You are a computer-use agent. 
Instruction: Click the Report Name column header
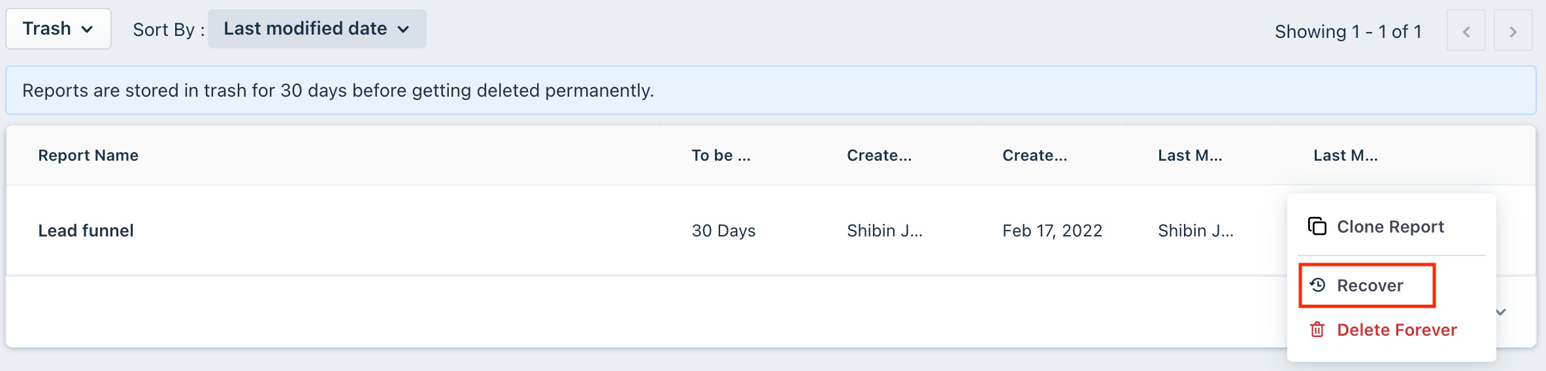[x=88, y=155]
